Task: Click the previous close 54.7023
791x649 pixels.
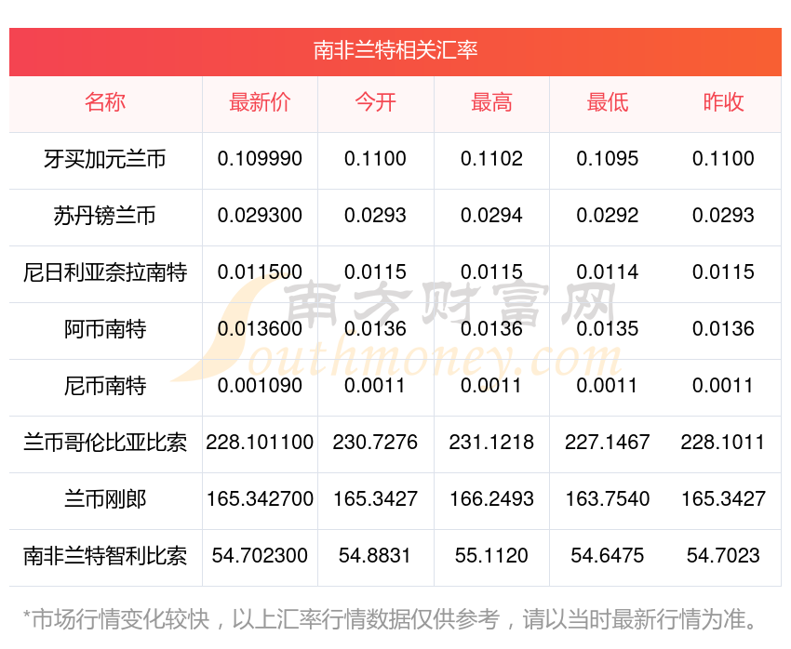Action: pos(723,556)
